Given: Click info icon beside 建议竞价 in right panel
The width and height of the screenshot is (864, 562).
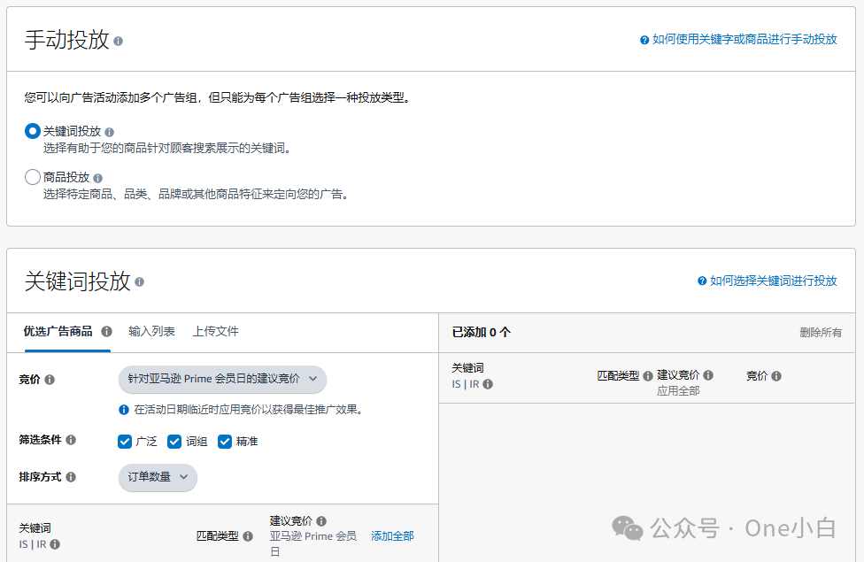Looking at the screenshot, I should pyautogui.click(x=708, y=375).
